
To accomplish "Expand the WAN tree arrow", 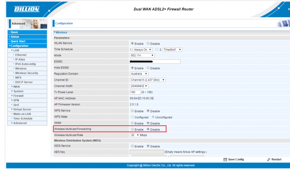I will (12, 87).
